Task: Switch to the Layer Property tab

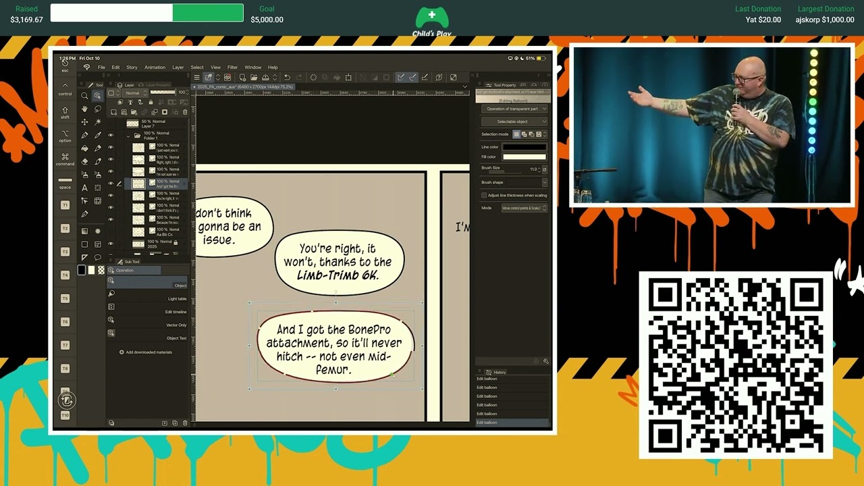Action: click(157, 85)
